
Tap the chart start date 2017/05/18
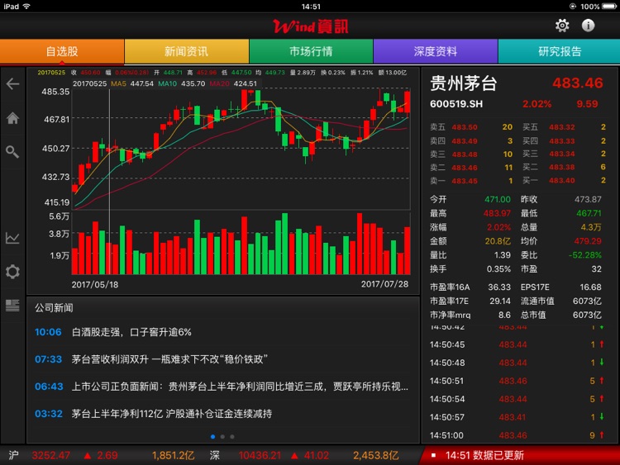click(95, 284)
